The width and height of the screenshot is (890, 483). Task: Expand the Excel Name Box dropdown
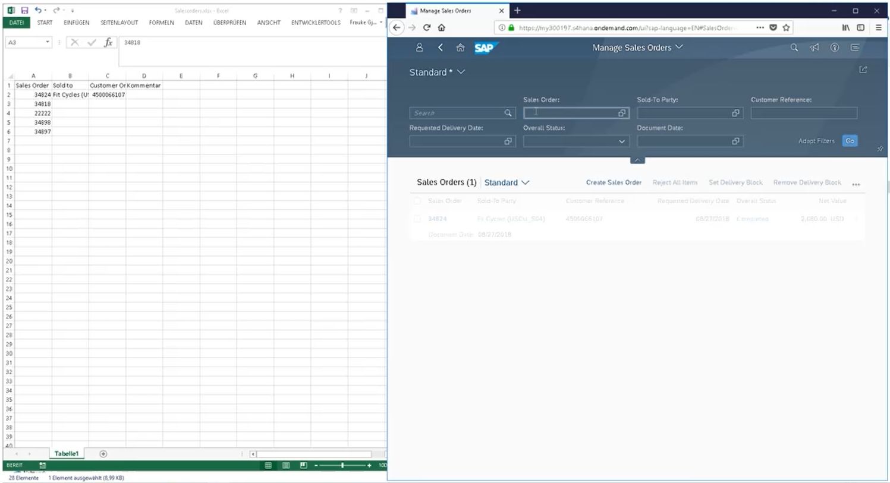48,42
